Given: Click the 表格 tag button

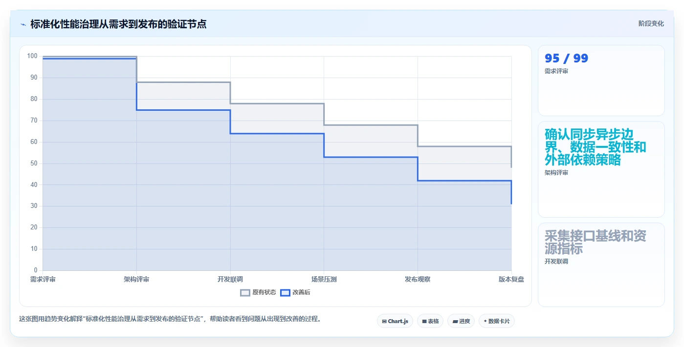Looking at the screenshot, I should (430, 321).
